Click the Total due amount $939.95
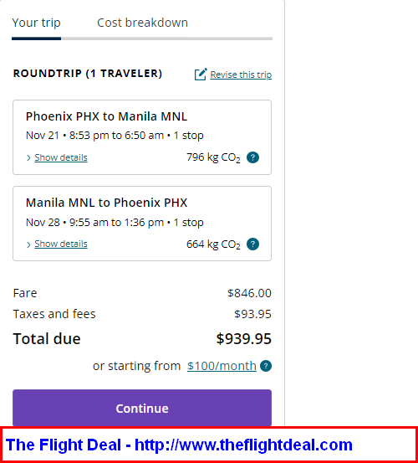Viewport: 418px width, 463px height. click(x=244, y=339)
